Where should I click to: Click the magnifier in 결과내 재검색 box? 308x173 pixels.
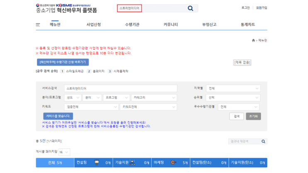coord(263,142)
